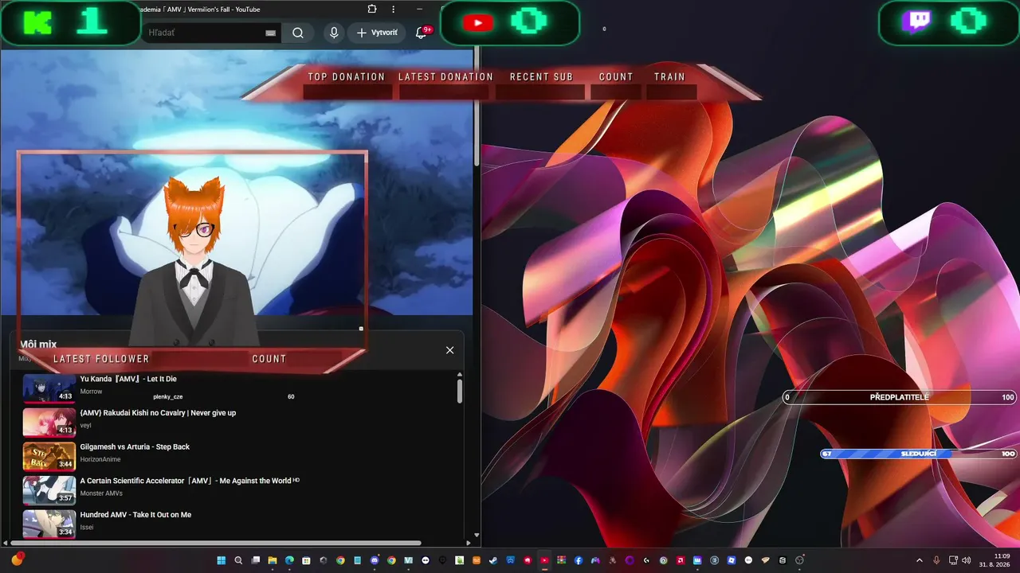Open Facebook from the taskbar
The height and width of the screenshot is (573, 1020).
[579, 560]
